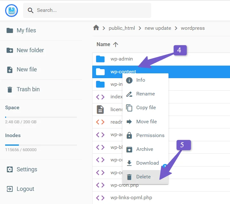
Task: Click the Delete trash icon in menu
Action: [129, 177]
